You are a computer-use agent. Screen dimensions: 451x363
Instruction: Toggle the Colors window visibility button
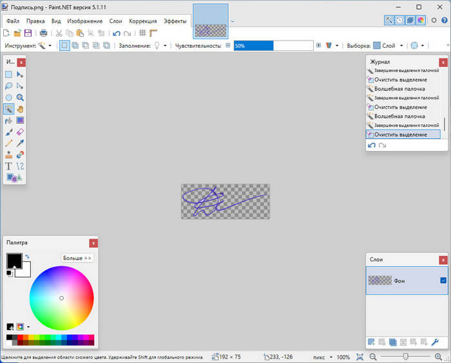(421, 20)
